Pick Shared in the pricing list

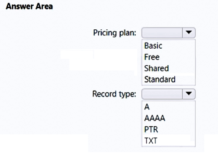tap(157, 68)
